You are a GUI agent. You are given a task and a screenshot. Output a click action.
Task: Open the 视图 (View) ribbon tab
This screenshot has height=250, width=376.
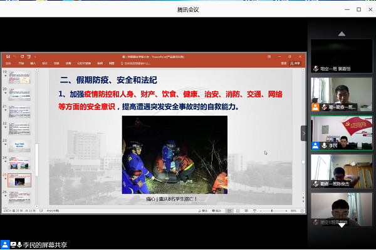pos(111,63)
